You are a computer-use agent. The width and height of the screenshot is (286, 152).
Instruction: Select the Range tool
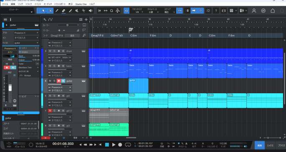pyautogui.click(x=51, y=11)
